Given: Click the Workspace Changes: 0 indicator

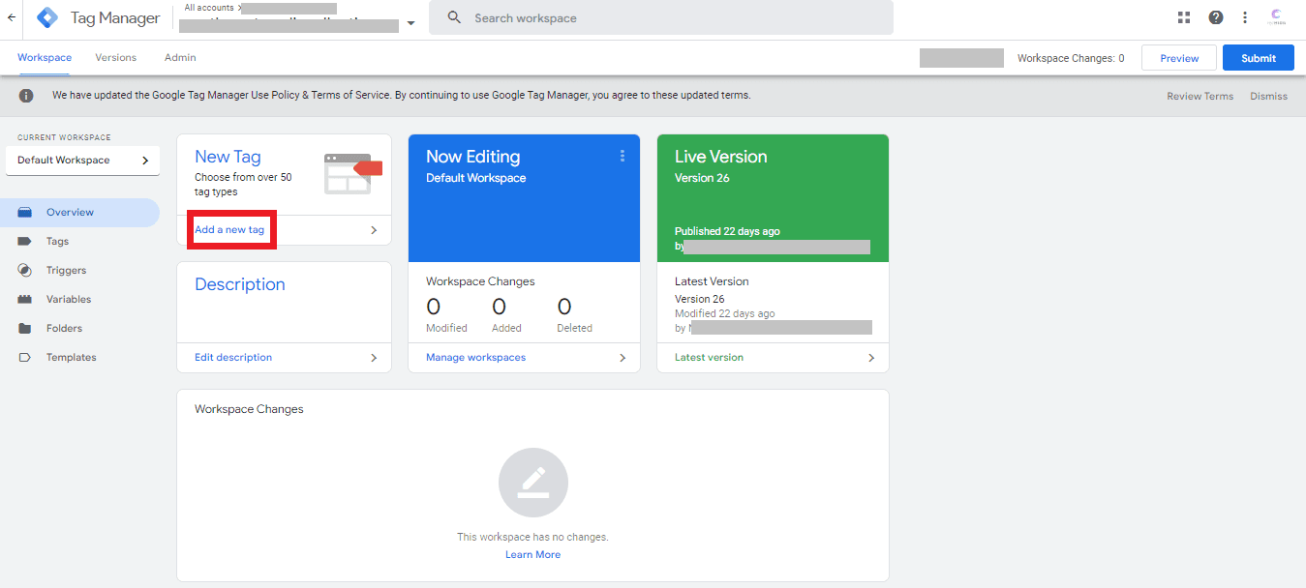Looking at the screenshot, I should click(1071, 58).
